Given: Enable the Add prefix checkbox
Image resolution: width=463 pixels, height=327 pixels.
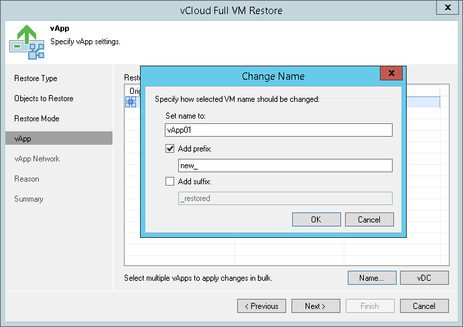Looking at the screenshot, I should tap(170, 149).
